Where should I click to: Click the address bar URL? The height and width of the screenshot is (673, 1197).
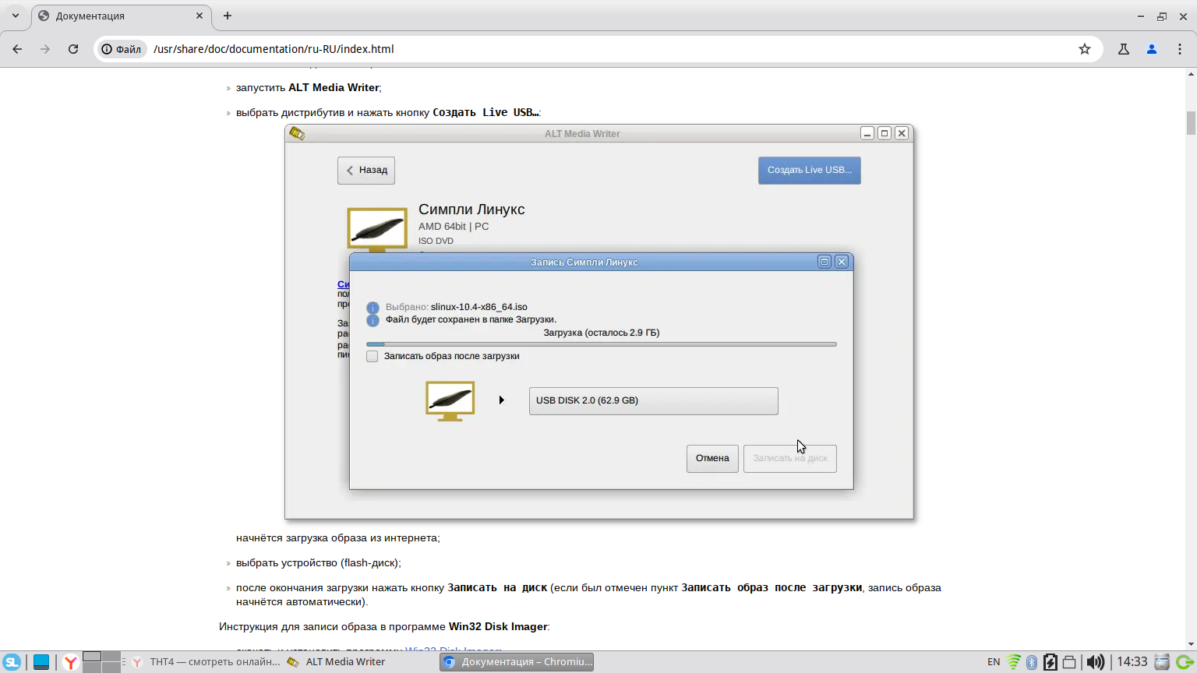274,49
